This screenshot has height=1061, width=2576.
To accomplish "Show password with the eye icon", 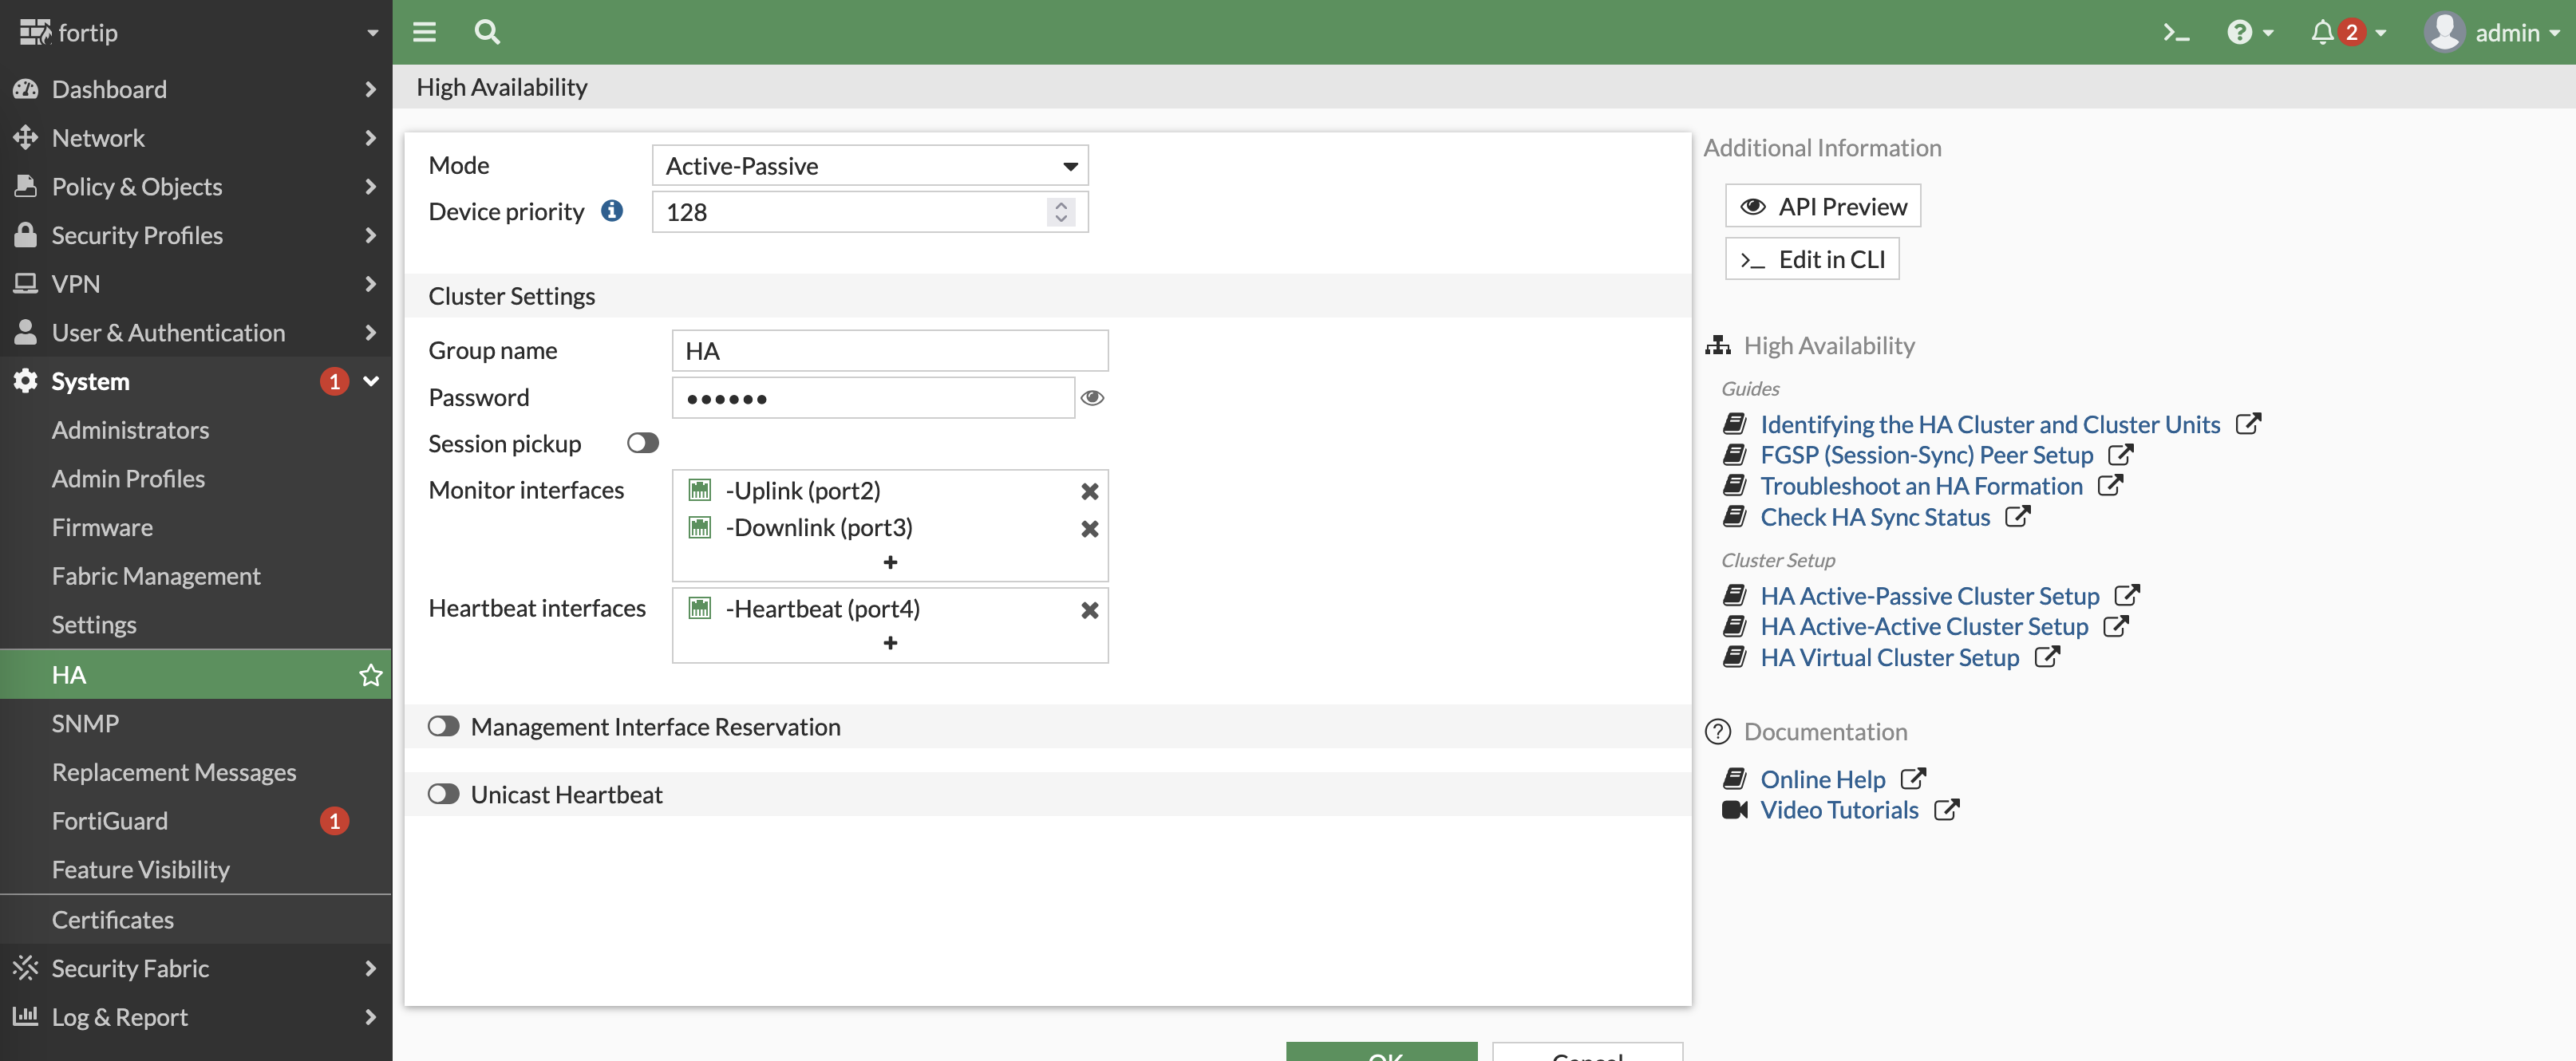I will click(x=1092, y=398).
